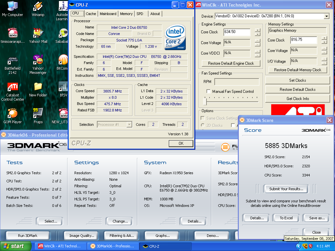The height and width of the screenshot is (251, 335).
Task: Open the Device dropdown in WinClk
Action: (326, 16)
